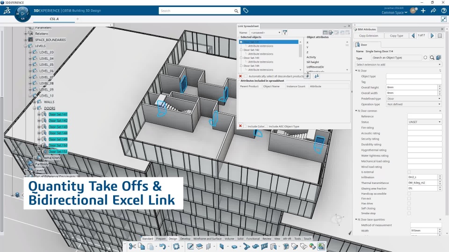The image size is (449, 252).
Task: Toggle the Is external checkbox
Action: 409,172
